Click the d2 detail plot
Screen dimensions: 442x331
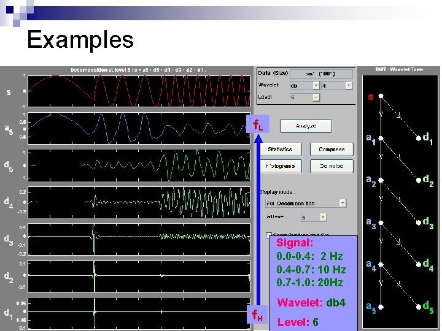(x=139, y=276)
